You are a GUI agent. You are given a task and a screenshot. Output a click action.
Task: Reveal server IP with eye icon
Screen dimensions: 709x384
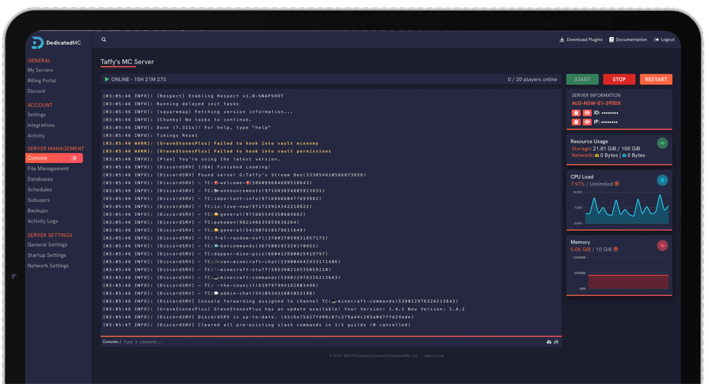[x=587, y=122]
